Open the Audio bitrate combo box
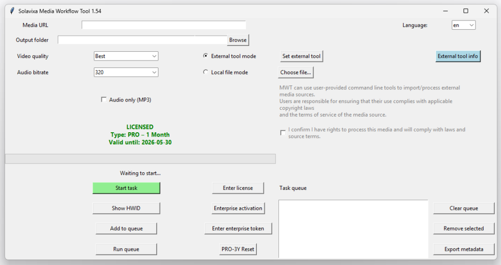Image resolution: width=501 pixels, height=265 pixels. coord(126,72)
